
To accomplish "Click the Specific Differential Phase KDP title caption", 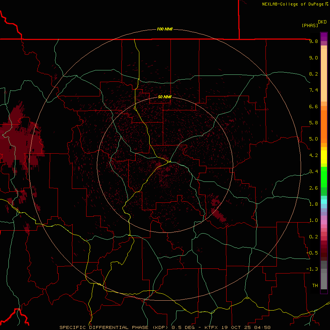I will click(x=165, y=327).
